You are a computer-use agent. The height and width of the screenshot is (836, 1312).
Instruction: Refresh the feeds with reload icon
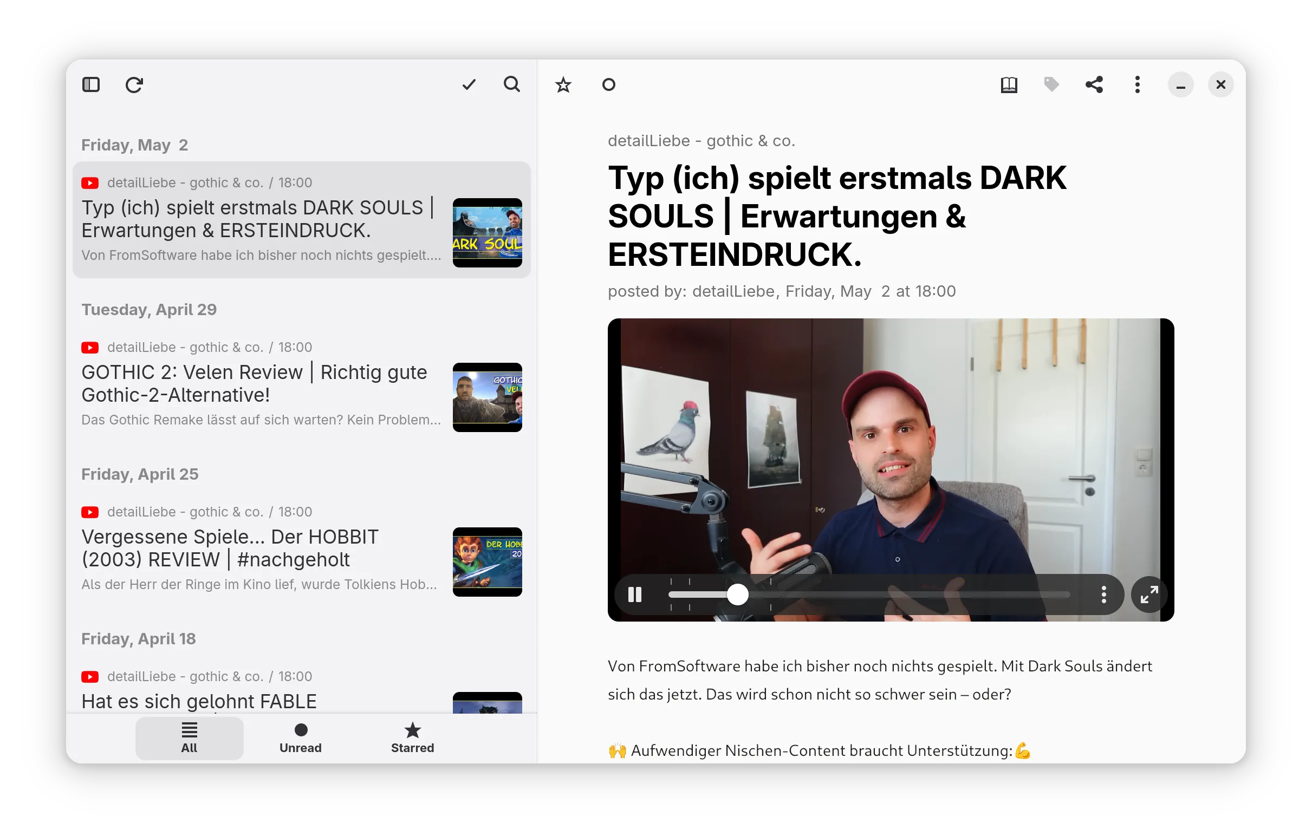point(134,85)
